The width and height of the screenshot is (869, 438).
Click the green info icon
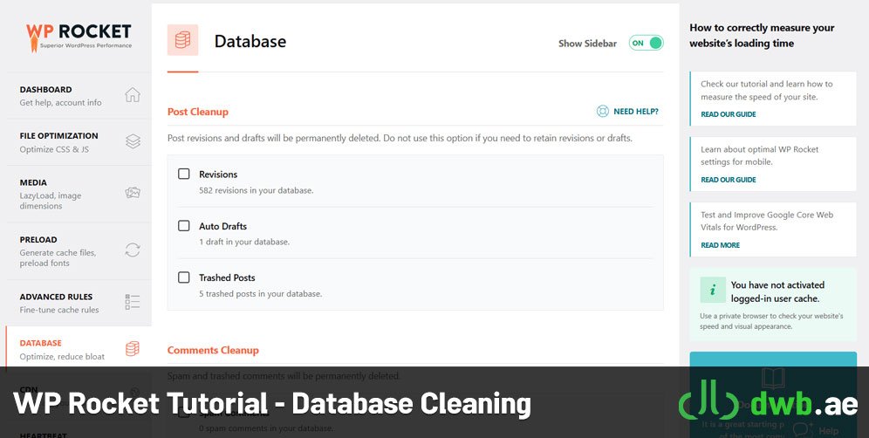point(713,290)
